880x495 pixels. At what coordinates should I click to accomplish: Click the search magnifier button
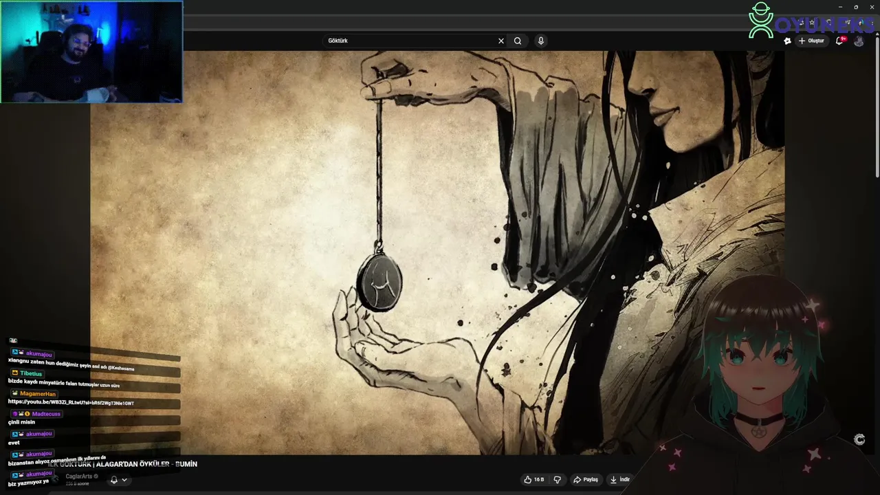click(518, 41)
